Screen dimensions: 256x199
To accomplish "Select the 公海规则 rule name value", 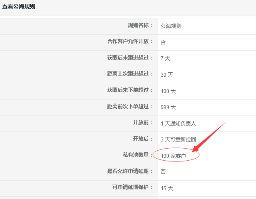I will (171, 26).
